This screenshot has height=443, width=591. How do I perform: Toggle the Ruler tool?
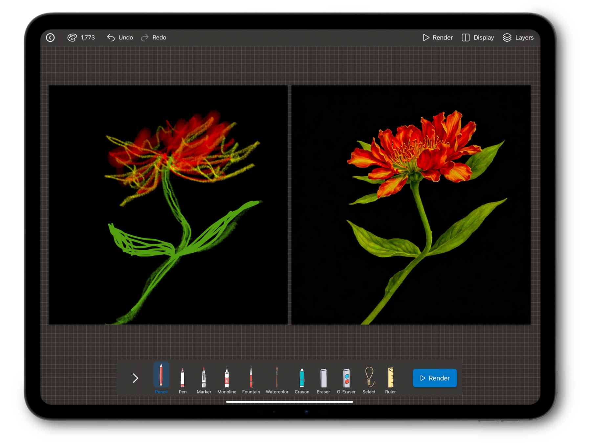coord(390,379)
